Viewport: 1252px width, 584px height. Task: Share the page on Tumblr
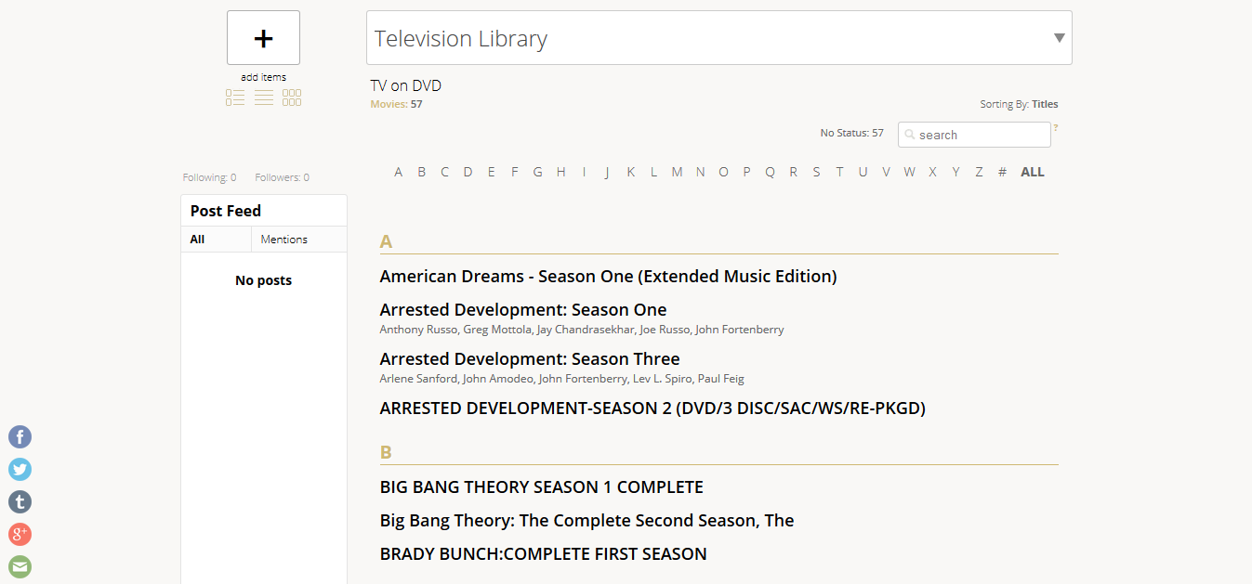pos(20,502)
